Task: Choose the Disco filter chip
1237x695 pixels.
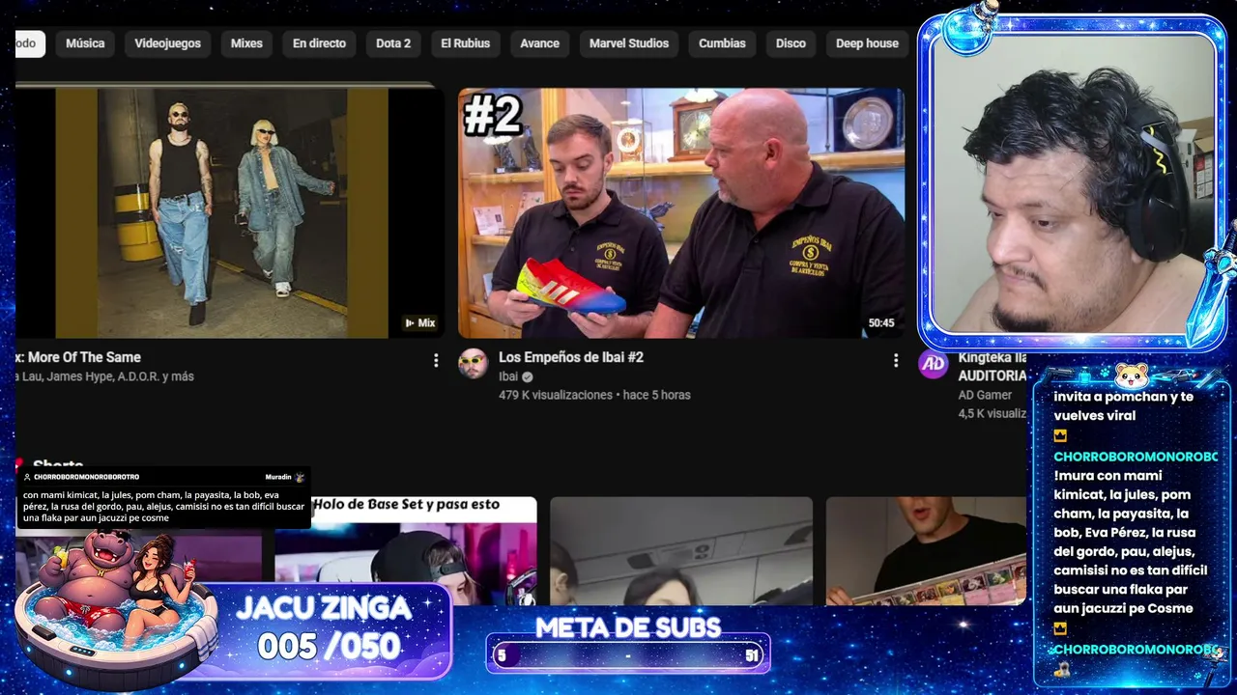Action: [791, 43]
